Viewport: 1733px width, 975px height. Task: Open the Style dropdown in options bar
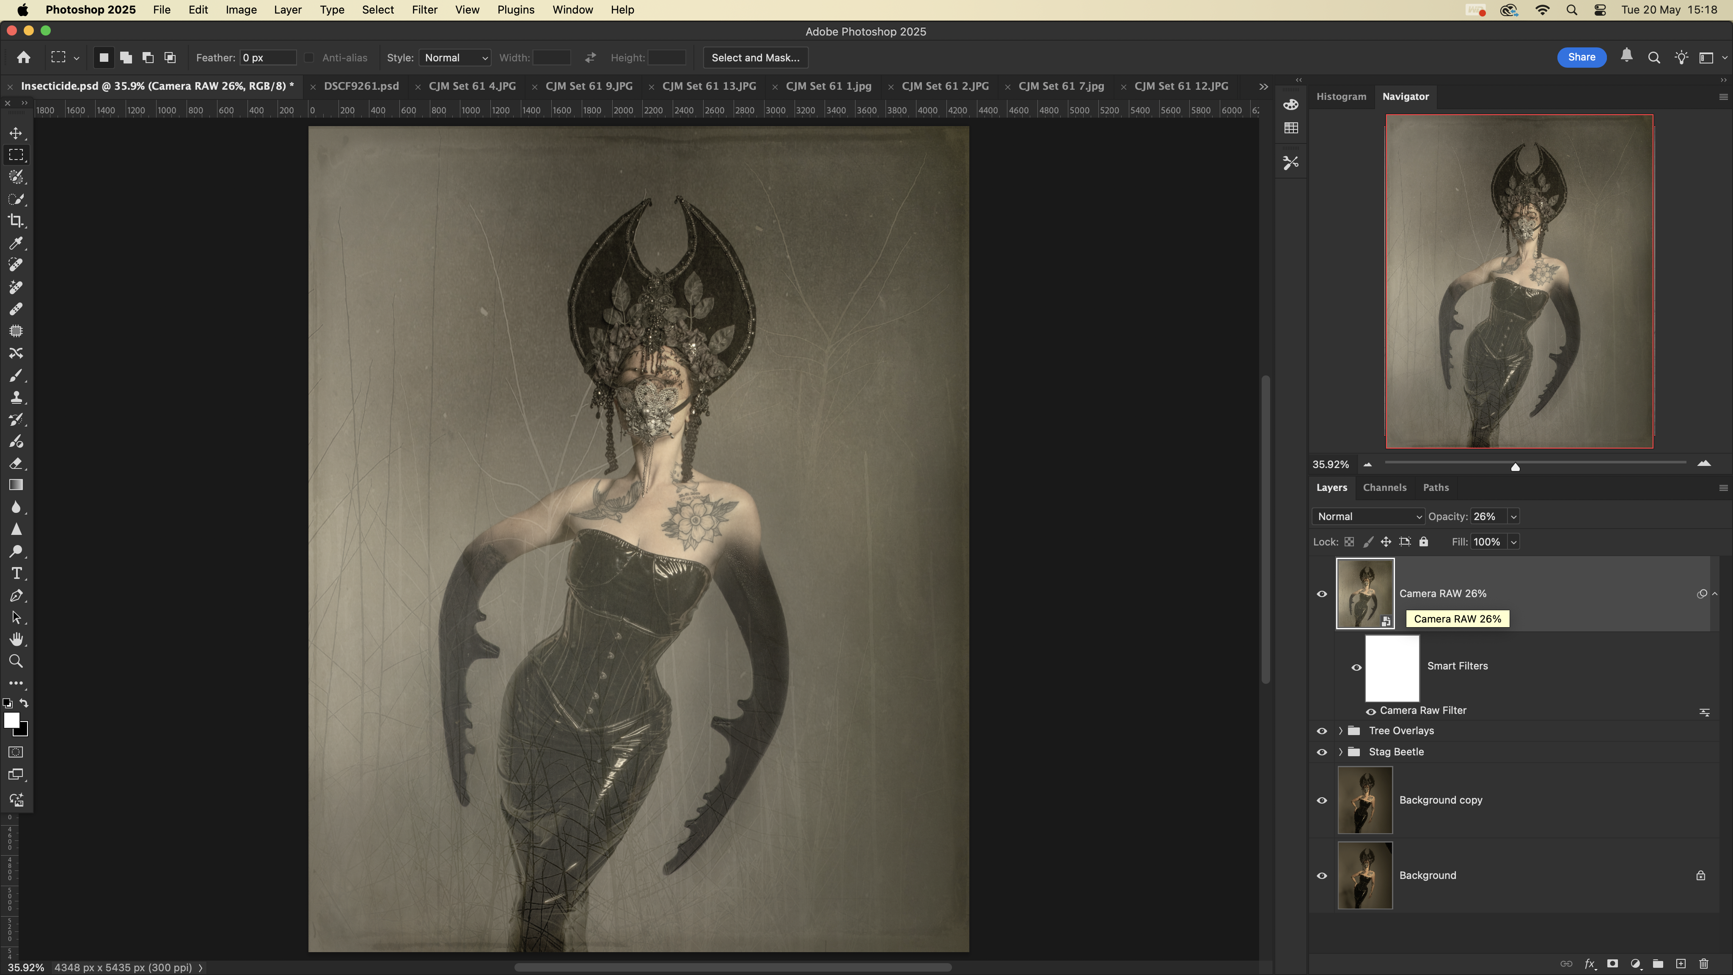[455, 58]
